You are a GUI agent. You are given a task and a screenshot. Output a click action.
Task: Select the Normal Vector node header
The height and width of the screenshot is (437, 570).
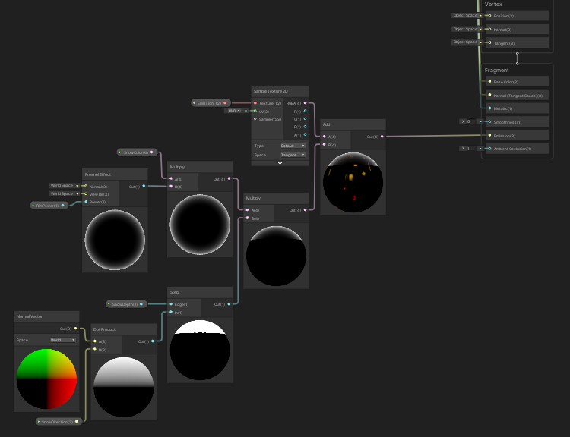click(x=46, y=316)
